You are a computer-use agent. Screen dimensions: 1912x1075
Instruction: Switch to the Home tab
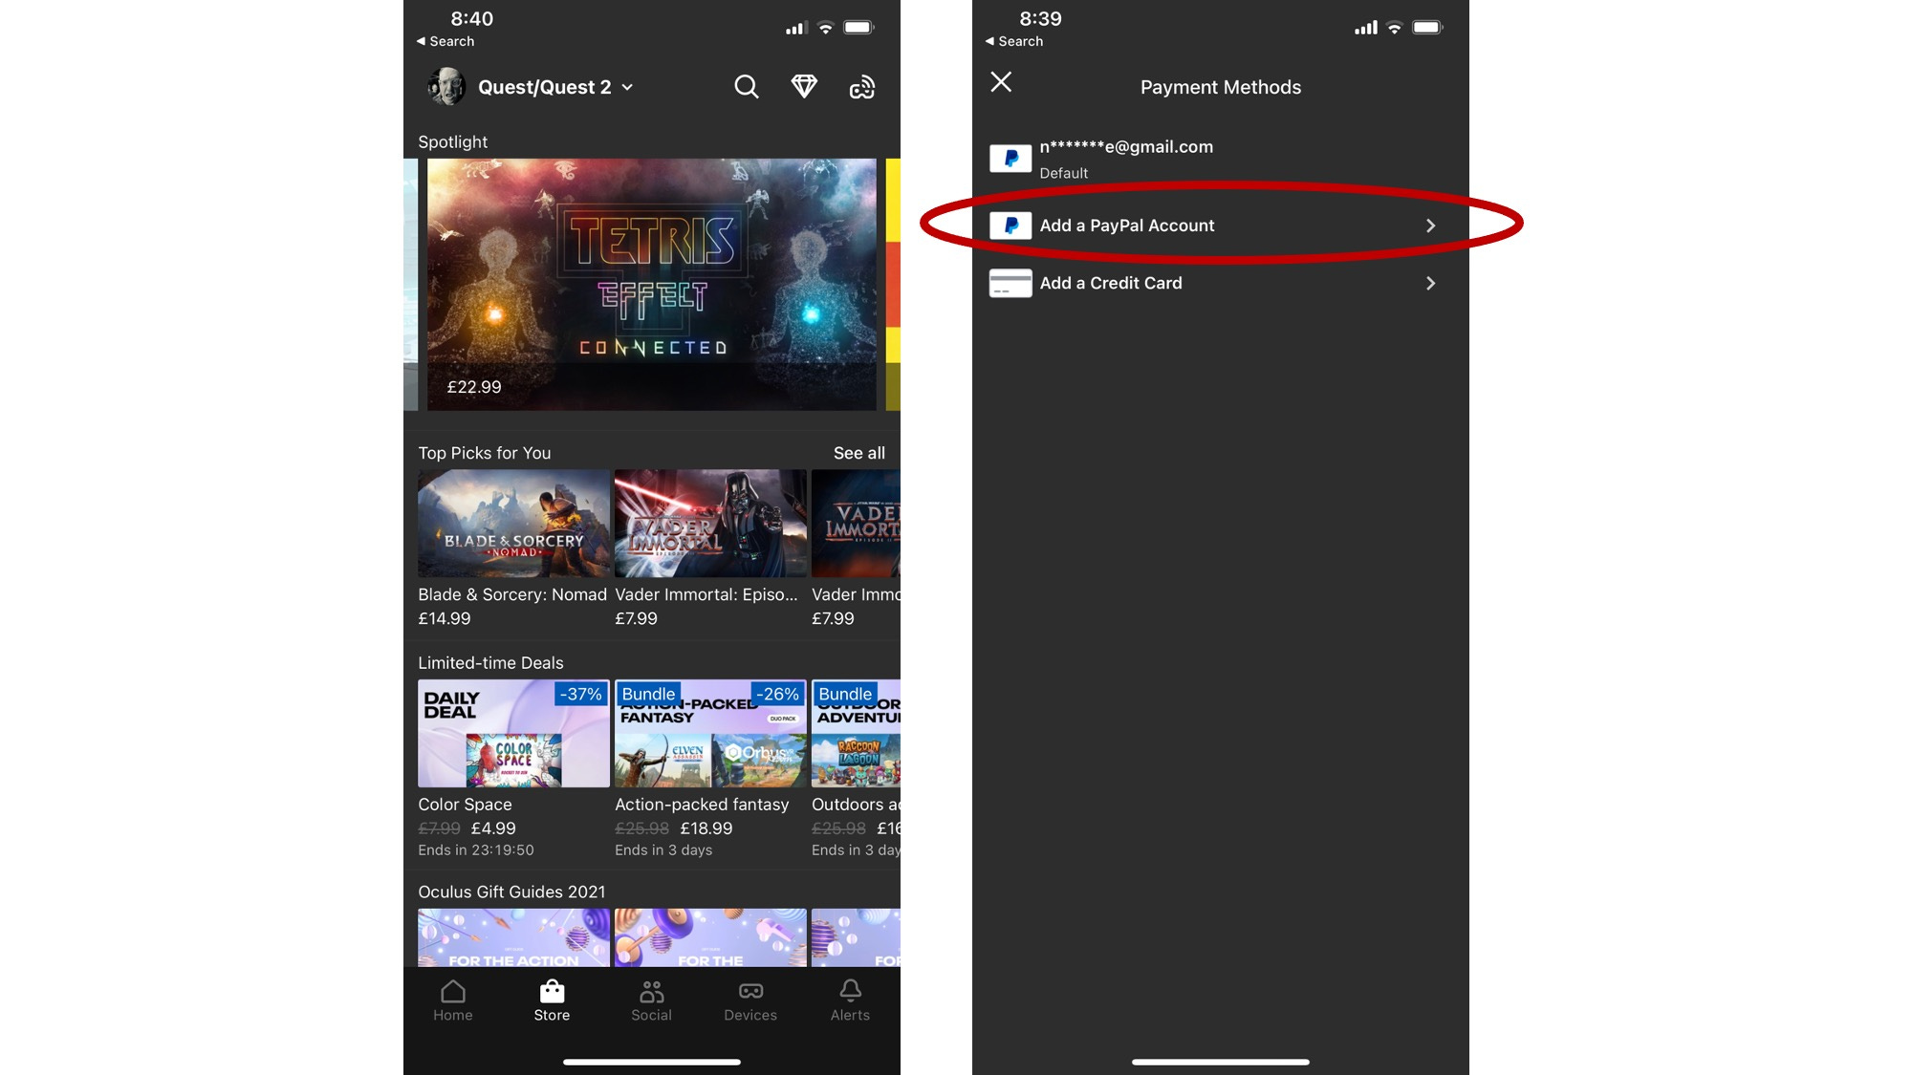tap(453, 1000)
